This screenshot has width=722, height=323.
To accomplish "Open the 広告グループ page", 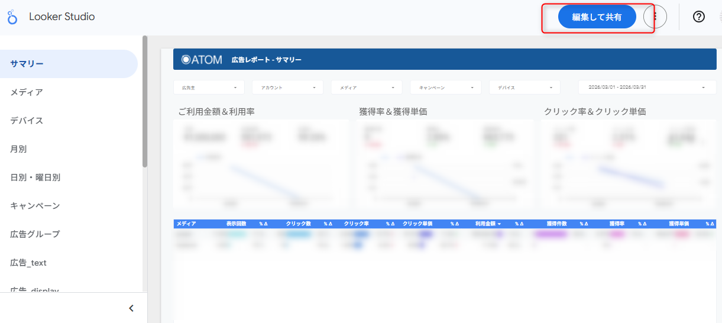I will pos(35,234).
